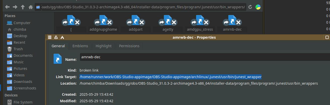
Task: Click the Back navigation arrow
Action: 7,7
